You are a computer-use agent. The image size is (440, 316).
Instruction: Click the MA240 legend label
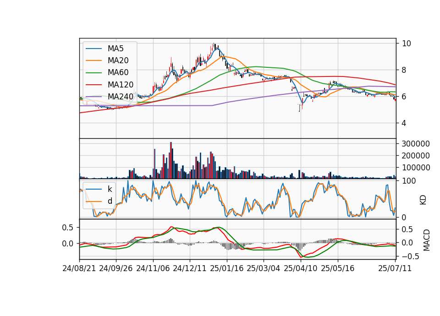click(121, 97)
